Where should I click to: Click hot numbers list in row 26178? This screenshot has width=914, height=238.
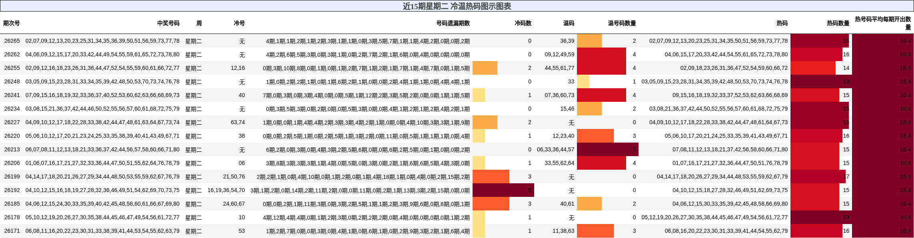point(714,217)
